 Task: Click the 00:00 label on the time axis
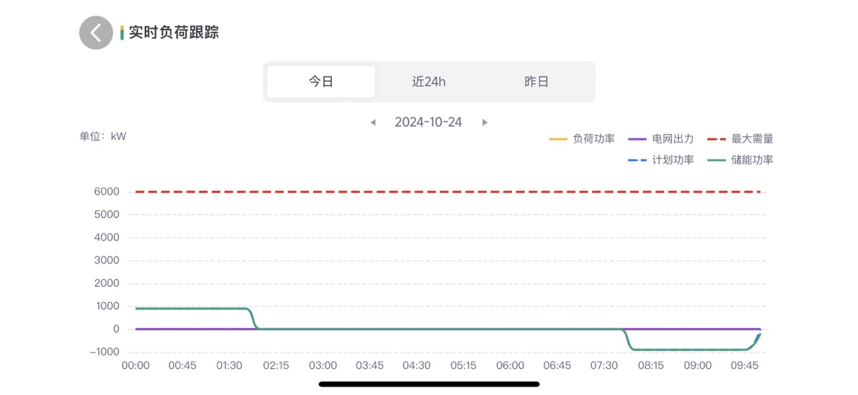[136, 365]
